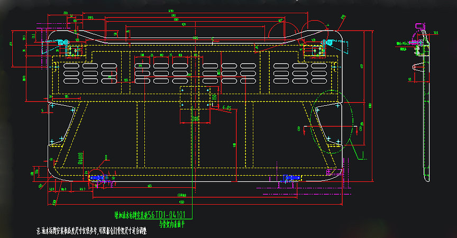The image size is (457, 238).
Task: Click the detail label I beside green circle
Action: (x=363, y=153)
